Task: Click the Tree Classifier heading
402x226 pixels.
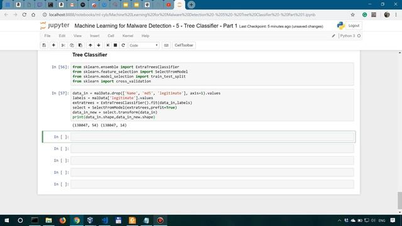Action: click(90, 55)
